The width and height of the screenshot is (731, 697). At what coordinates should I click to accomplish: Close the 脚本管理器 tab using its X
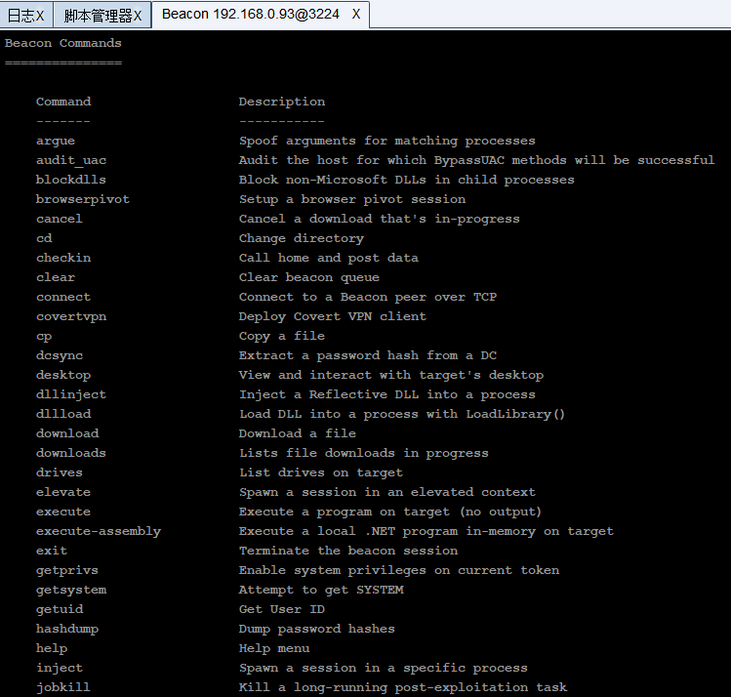137,15
